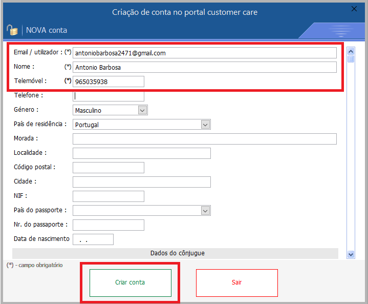Click the scrollbar down arrow
Image resolution: width=368 pixels, height=304 pixels.
pos(351,254)
